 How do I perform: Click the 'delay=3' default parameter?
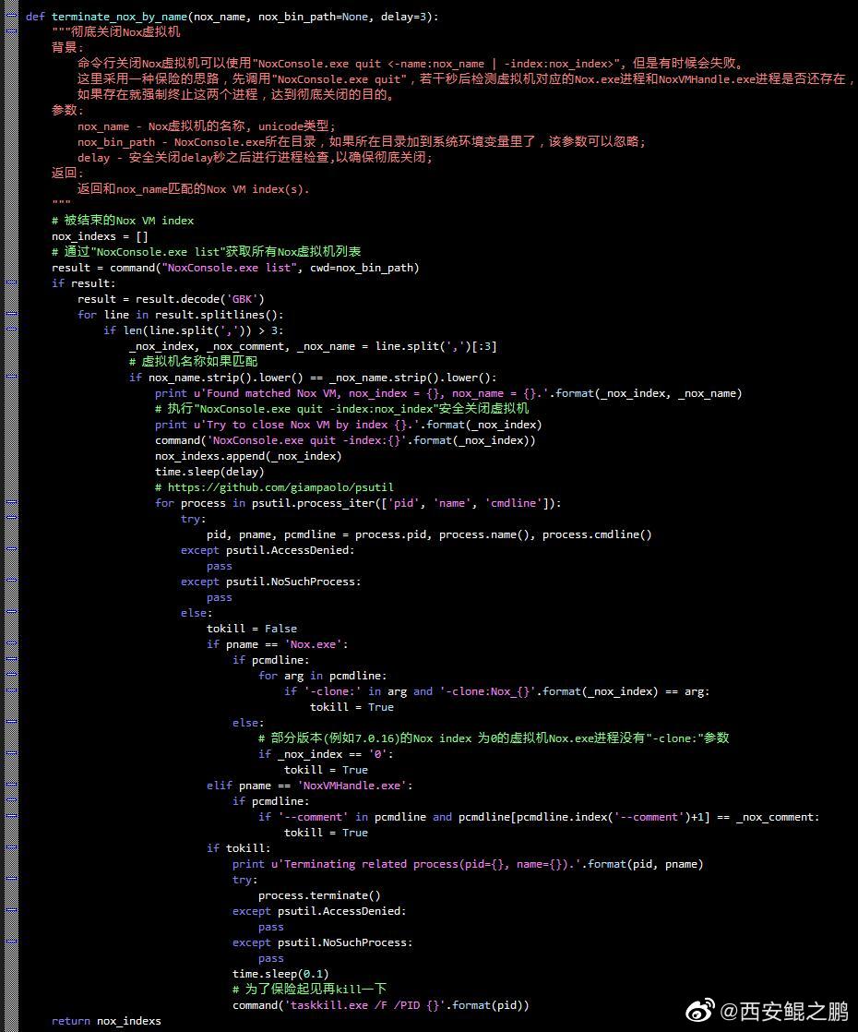tap(403, 17)
